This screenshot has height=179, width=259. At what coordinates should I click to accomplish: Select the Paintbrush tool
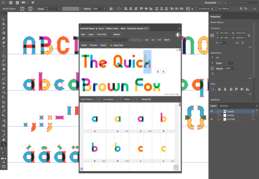click(4, 60)
